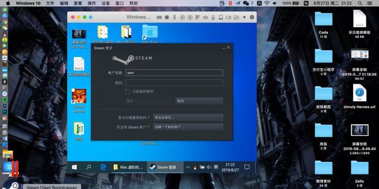Expand hidden tray icons chevron on taskbar
Screen dimensions: 379x189
coord(188,167)
